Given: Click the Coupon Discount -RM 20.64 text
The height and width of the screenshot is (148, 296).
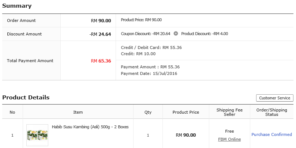Looking at the screenshot, I should pyautogui.click(x=146, y=34).
